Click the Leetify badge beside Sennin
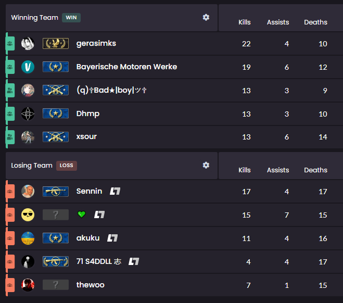 click(115, 191)
